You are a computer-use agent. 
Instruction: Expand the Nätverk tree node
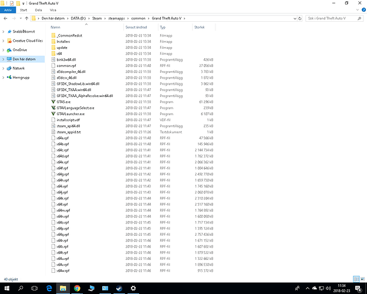point(4,68)
